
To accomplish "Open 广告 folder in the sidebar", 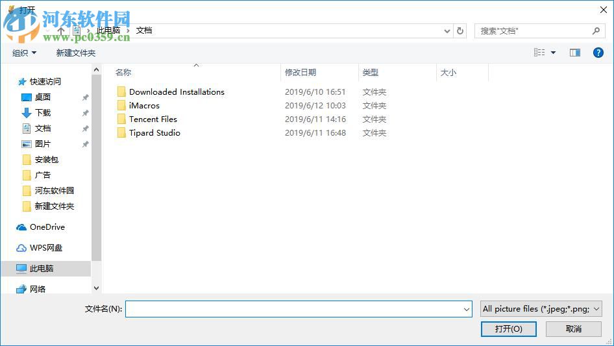I will click(42, 175).
